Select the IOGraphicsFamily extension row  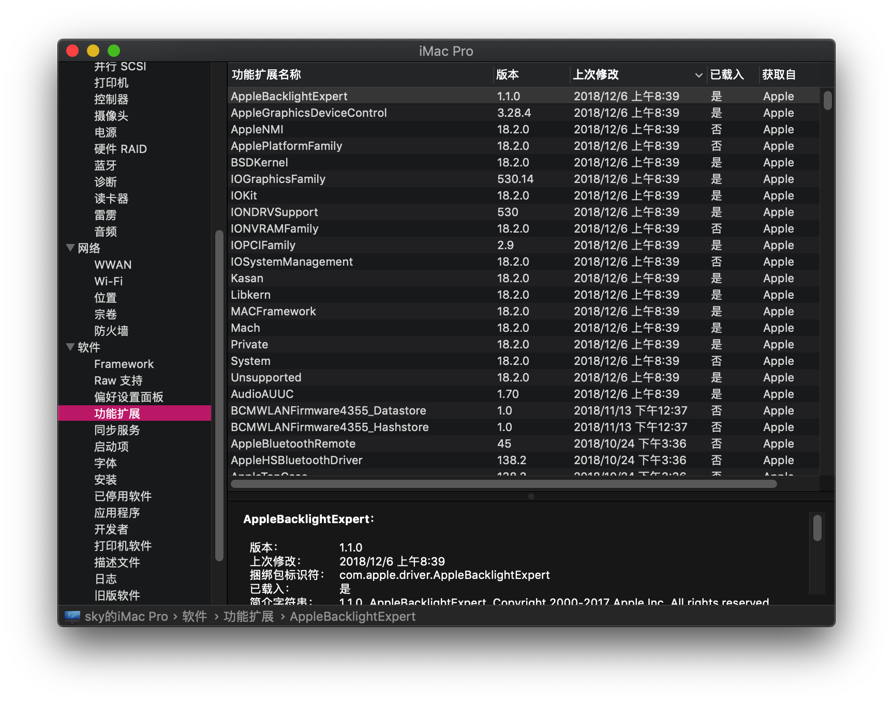(524, 179)
